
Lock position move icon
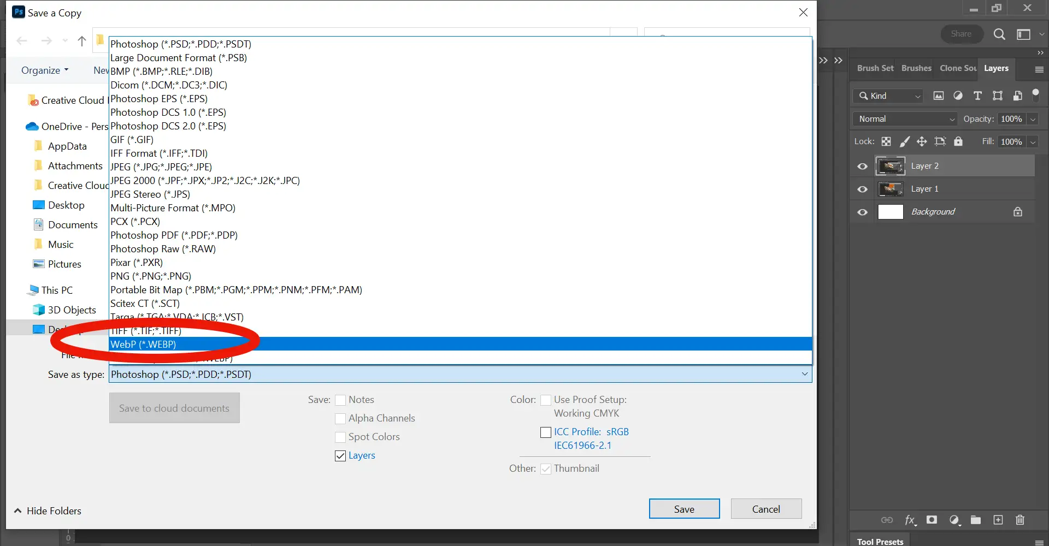[922, 141]
